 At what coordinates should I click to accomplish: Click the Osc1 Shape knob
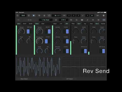click(21, 41)
